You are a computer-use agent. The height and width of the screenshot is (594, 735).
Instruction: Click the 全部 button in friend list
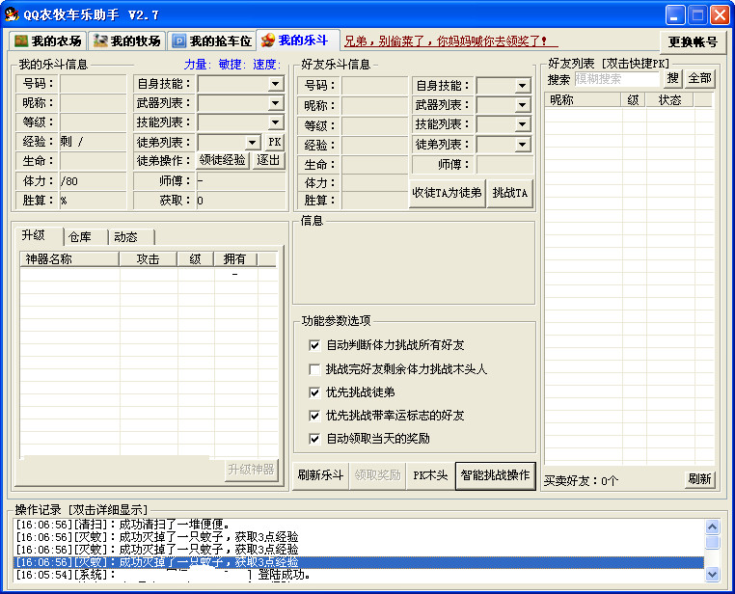[x=699, y=78]
